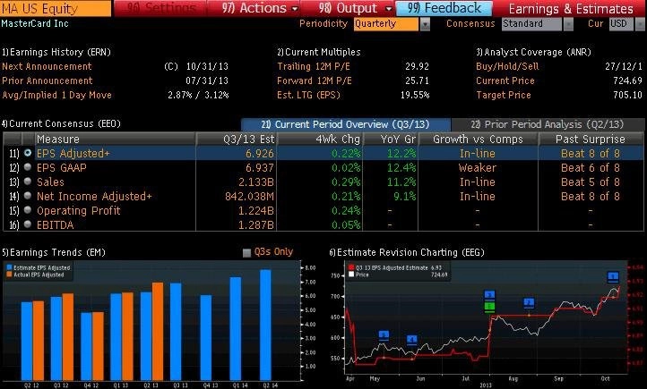The image size is (647, 389).
Task: Click the EBITDA estimate value 1.287B
Action: click(256, 225)
